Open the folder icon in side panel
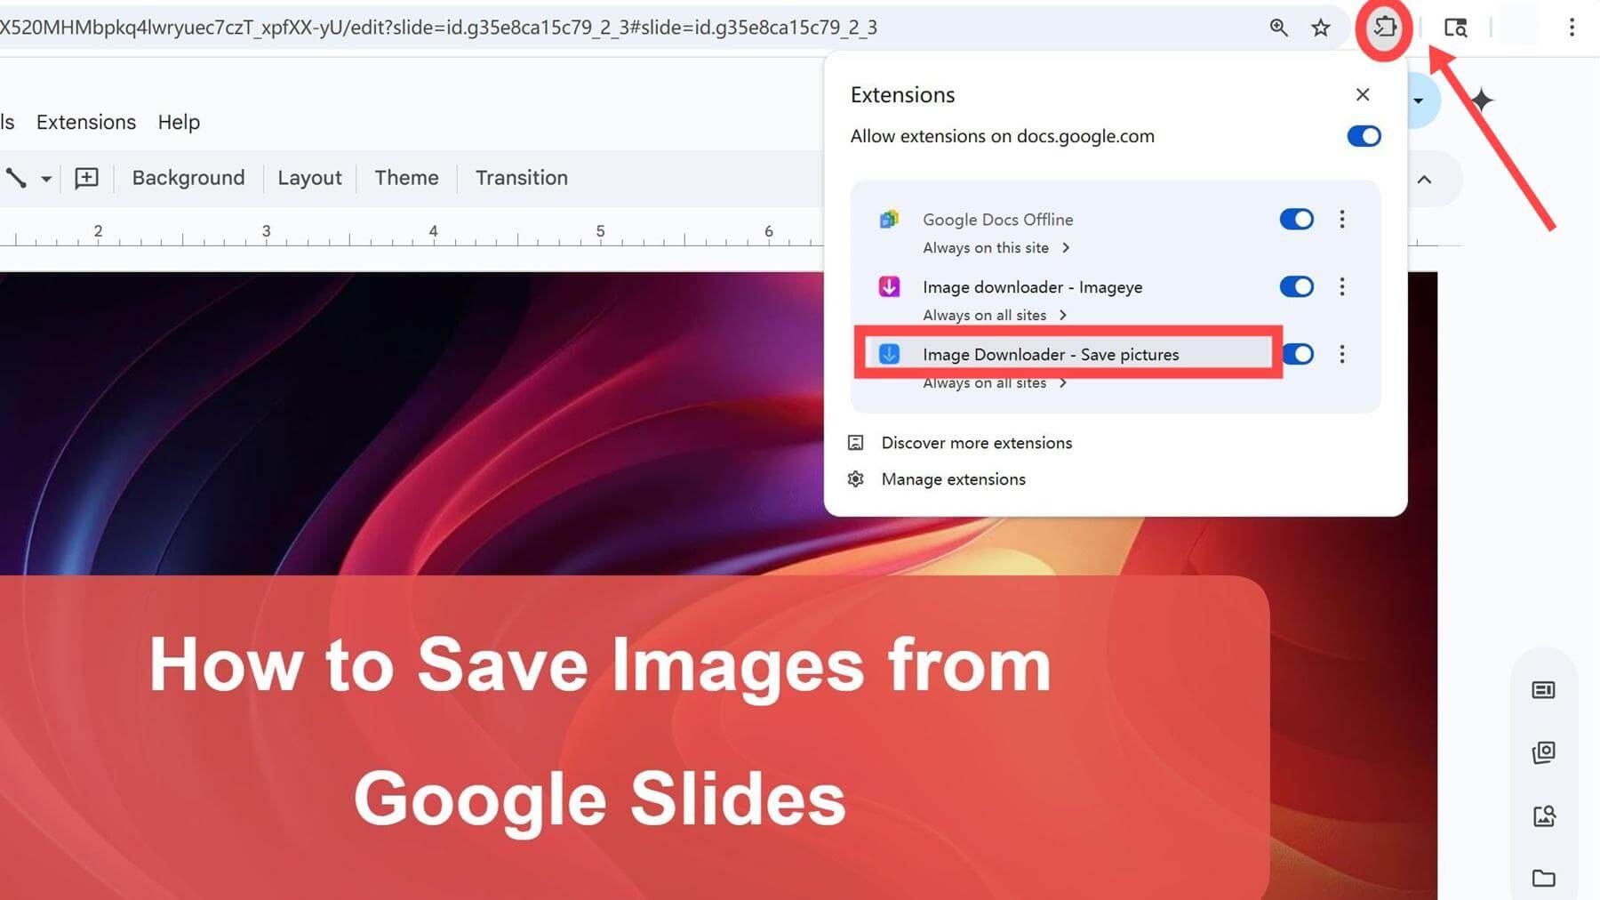Viewport: 1600px width, 900px height. (x=1544, y=879)
